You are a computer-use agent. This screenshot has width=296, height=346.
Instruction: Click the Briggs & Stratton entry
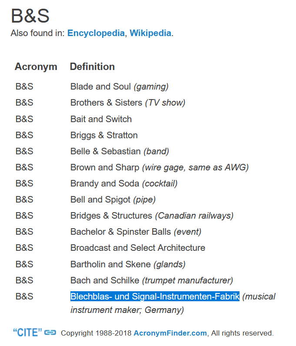point(104,135)
